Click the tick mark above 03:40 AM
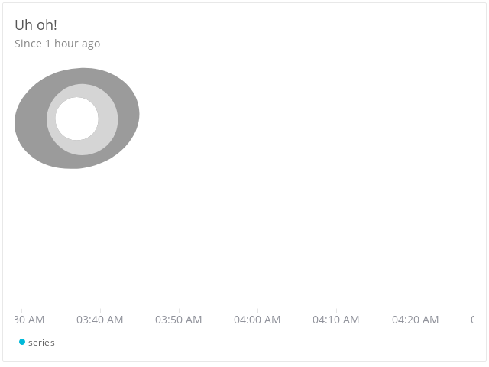Image resolution: width=489 pixels, height=367 pixels. point(99,308)
